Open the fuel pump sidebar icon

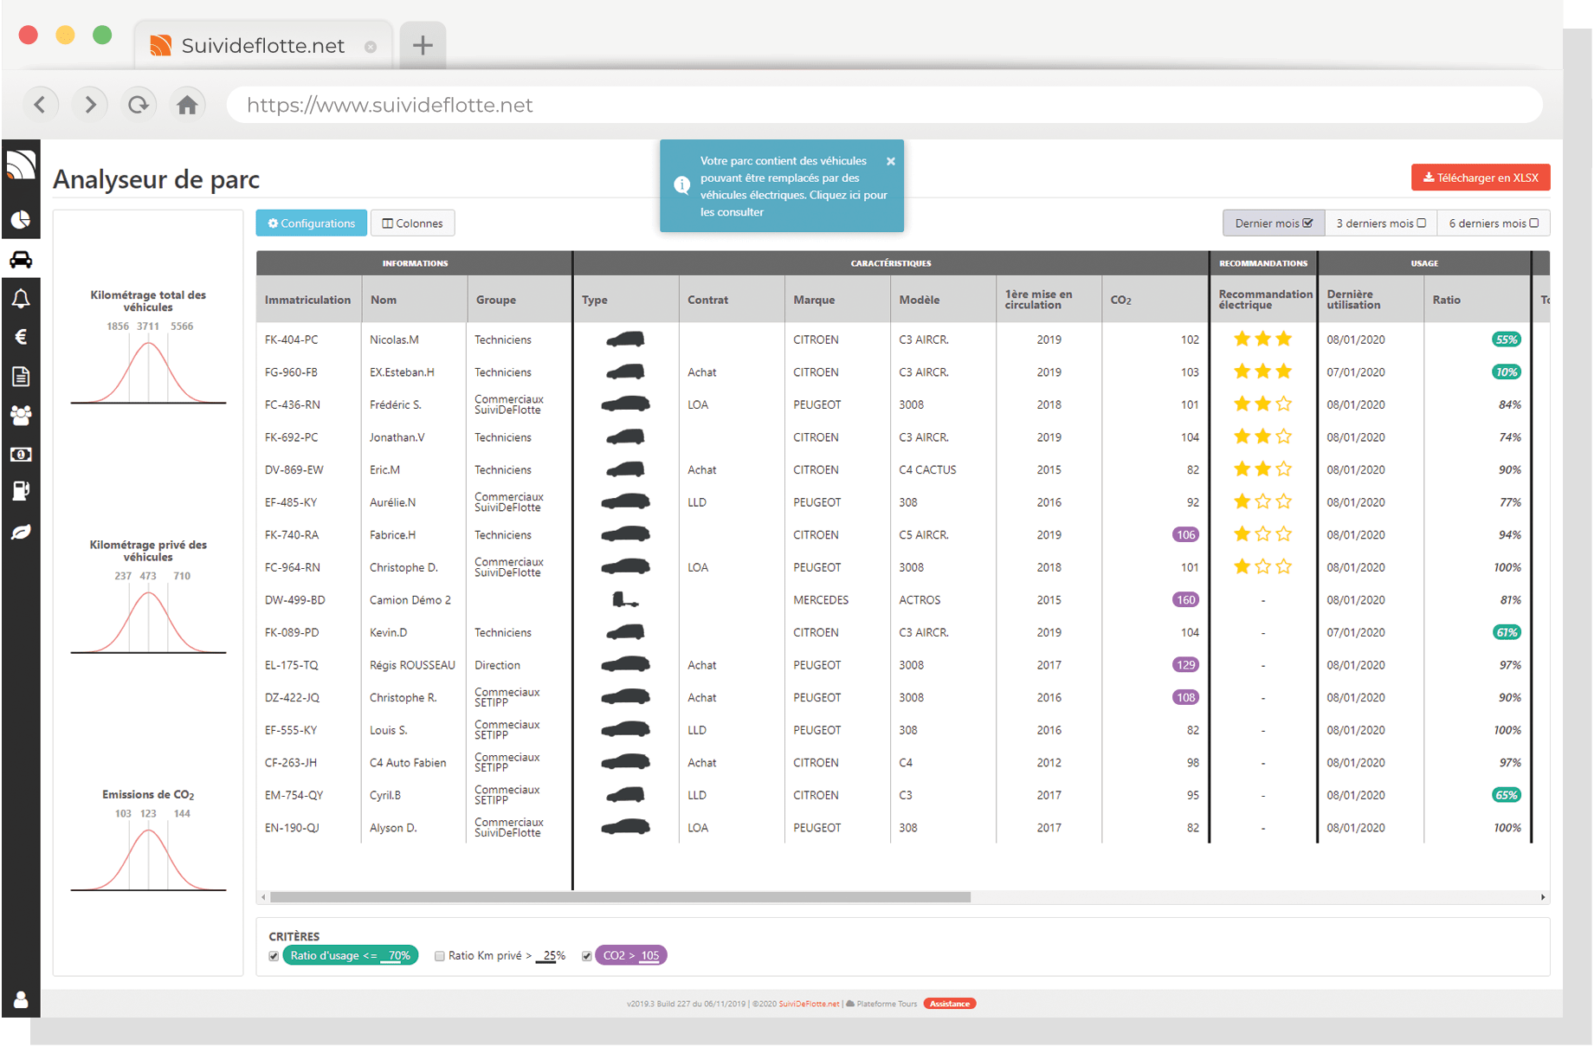point(21,491)
